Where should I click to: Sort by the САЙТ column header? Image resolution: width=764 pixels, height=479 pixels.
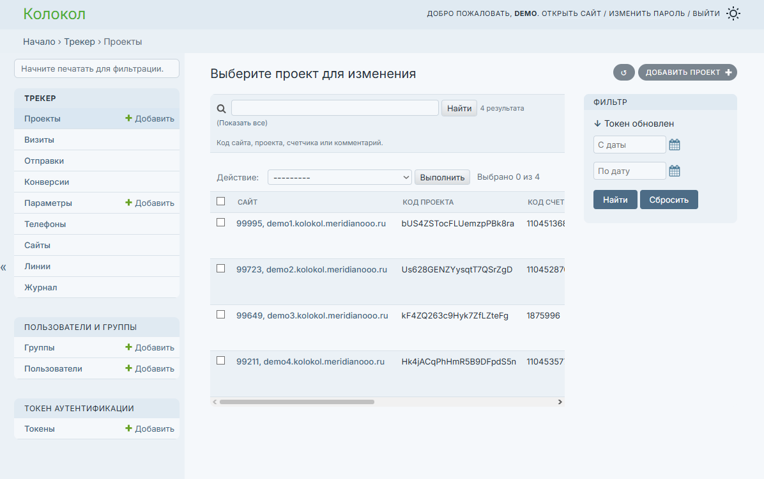[x=247, y=202]
